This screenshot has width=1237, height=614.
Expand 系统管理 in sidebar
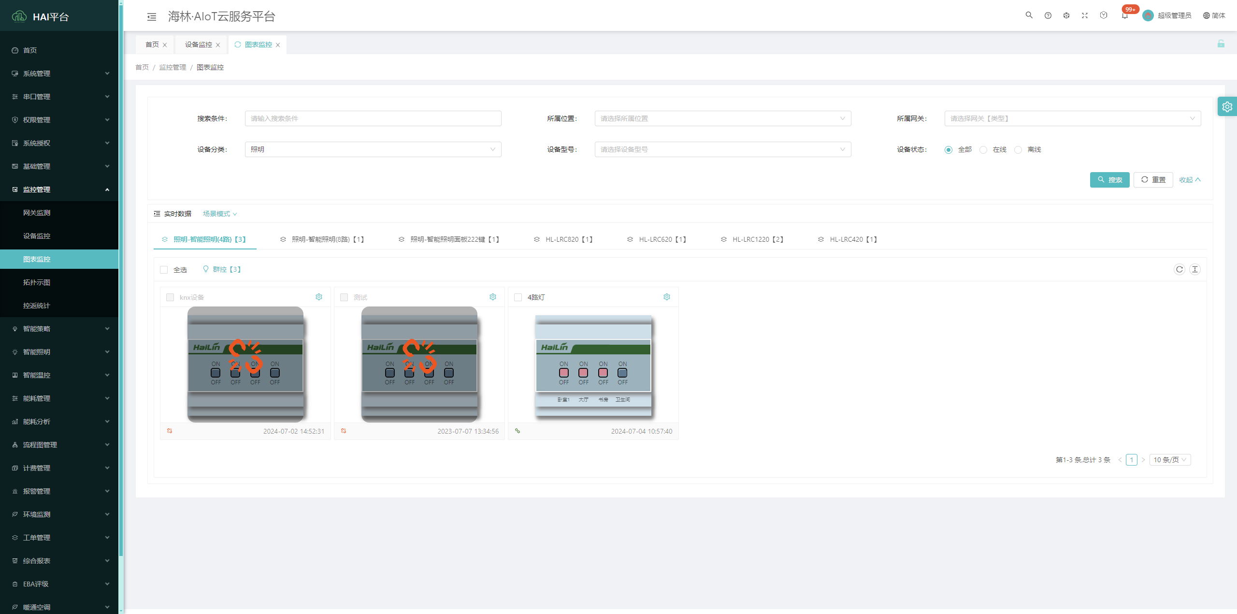click(x=59, y=73)
